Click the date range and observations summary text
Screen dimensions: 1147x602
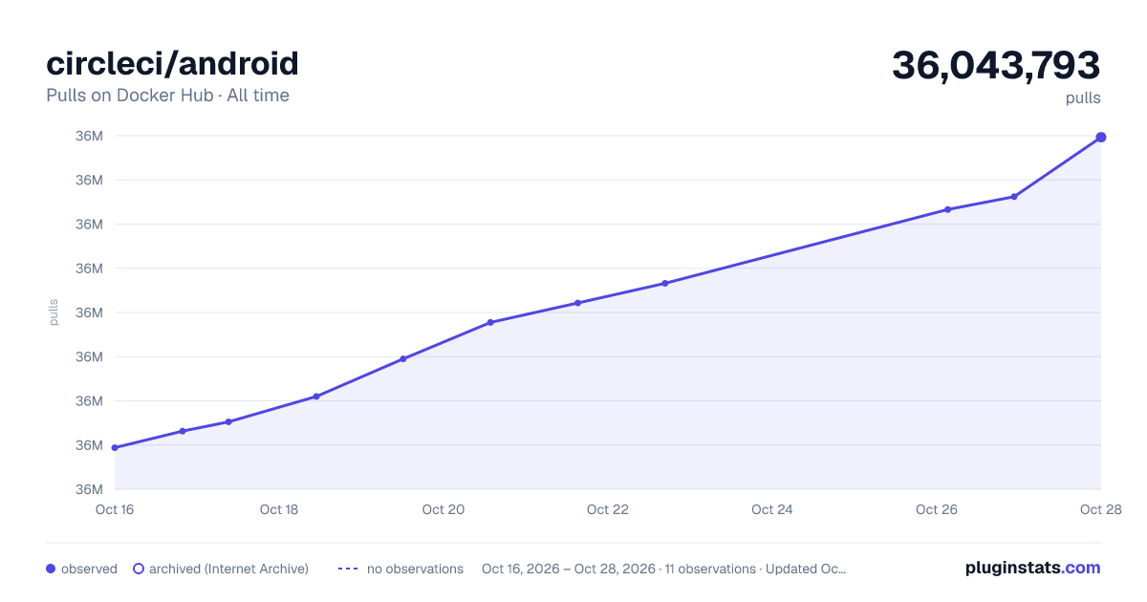(663, 569)
